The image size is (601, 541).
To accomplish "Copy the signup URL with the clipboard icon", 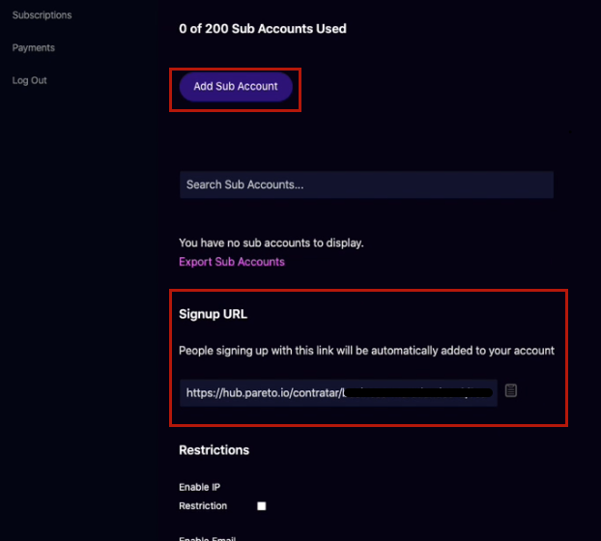I will (x=510, y=390).
